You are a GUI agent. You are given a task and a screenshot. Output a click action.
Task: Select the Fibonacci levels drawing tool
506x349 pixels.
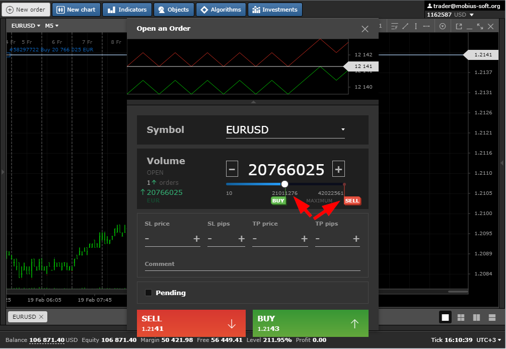[x=394, y=27]
